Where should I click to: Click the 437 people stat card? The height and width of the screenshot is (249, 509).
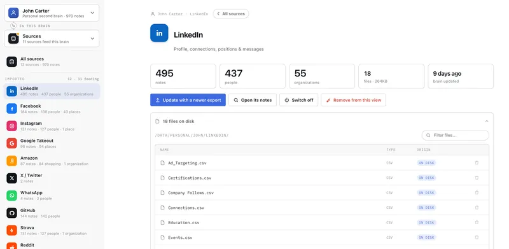click(x=253, y=76)
